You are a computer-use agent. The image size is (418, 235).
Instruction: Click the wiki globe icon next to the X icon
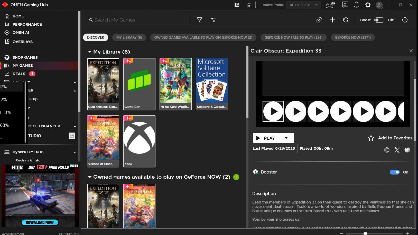coord(407,150)
